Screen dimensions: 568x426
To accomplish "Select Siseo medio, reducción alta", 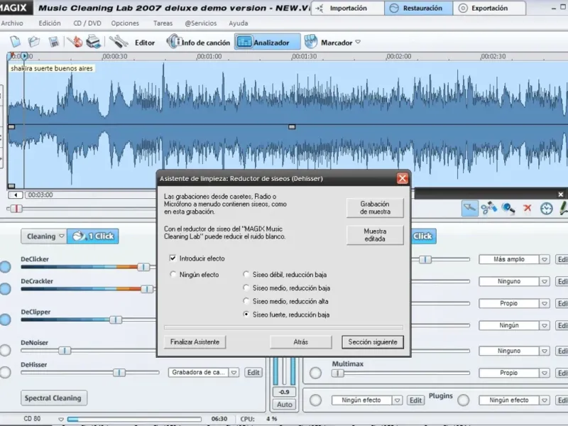I will coord(246,301).
